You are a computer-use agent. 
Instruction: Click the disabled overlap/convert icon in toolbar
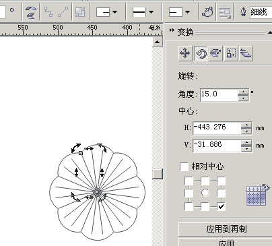coord(80,12)
